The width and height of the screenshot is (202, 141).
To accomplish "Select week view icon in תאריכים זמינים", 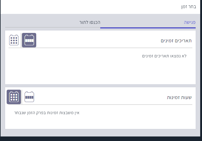I will (29, 40).
